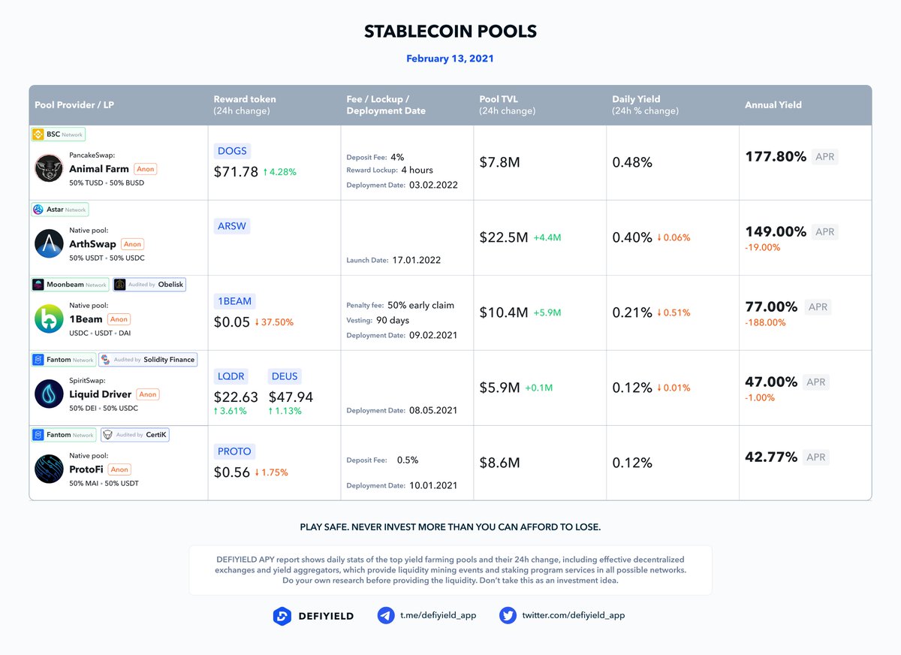Click the $22.63 LQDR price
901x655 pixels.
[236, 397]
